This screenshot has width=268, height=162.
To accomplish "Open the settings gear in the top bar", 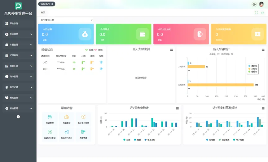I will (254, 4).
